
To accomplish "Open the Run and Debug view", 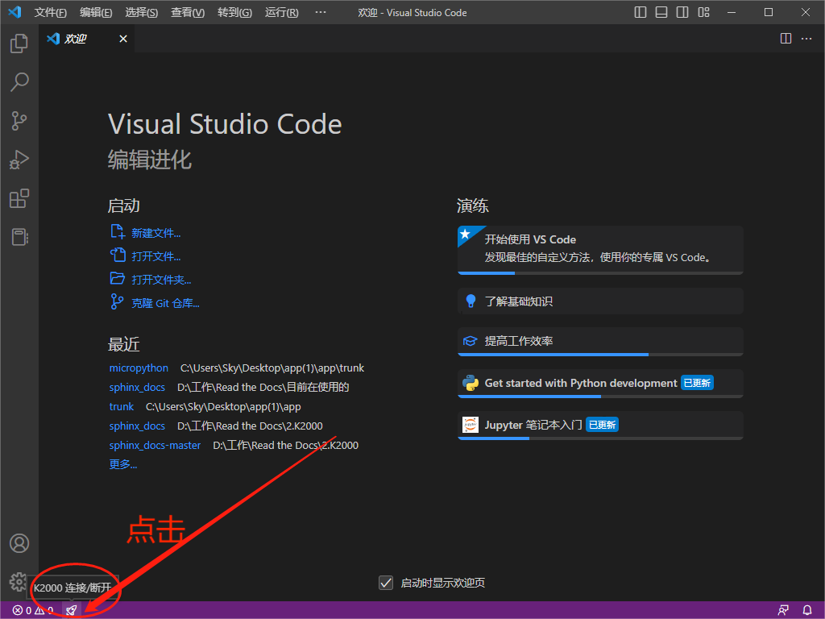I will coord(19,160).
